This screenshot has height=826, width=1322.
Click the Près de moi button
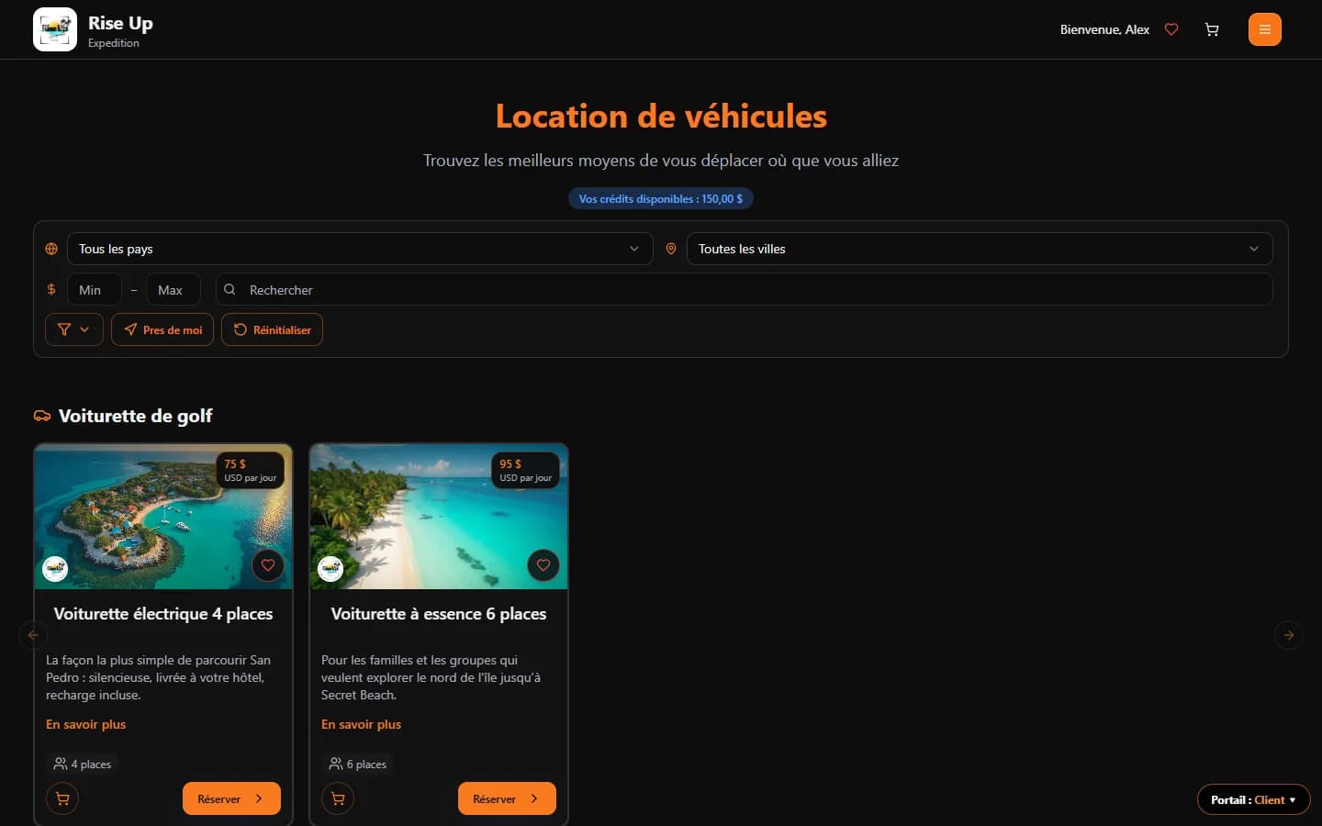coord(162,329)
